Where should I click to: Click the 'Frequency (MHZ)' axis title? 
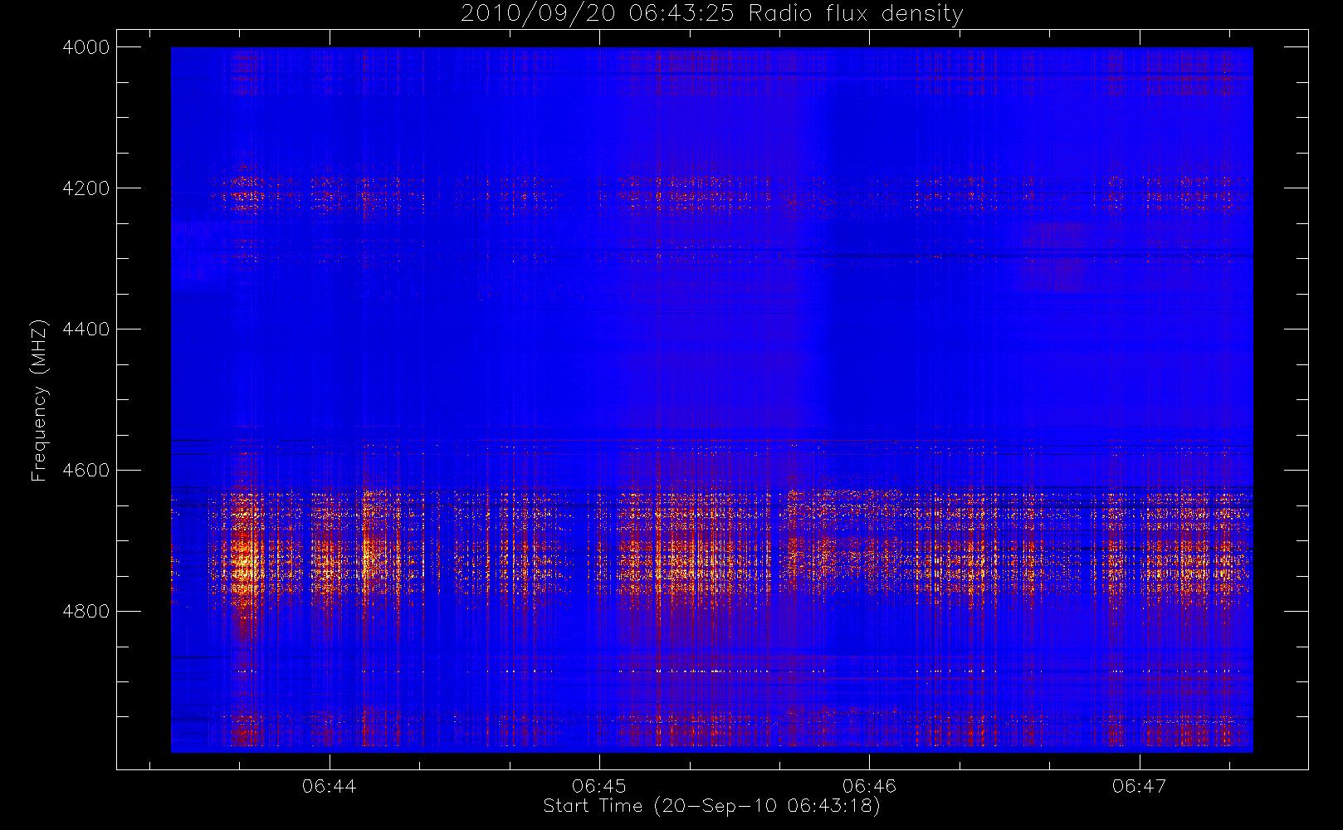click(x=39, y=400)
